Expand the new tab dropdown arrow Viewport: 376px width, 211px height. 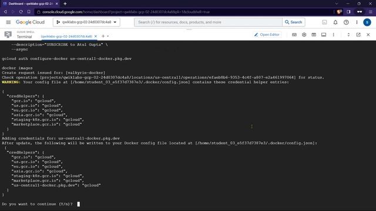tap(108, 36)
